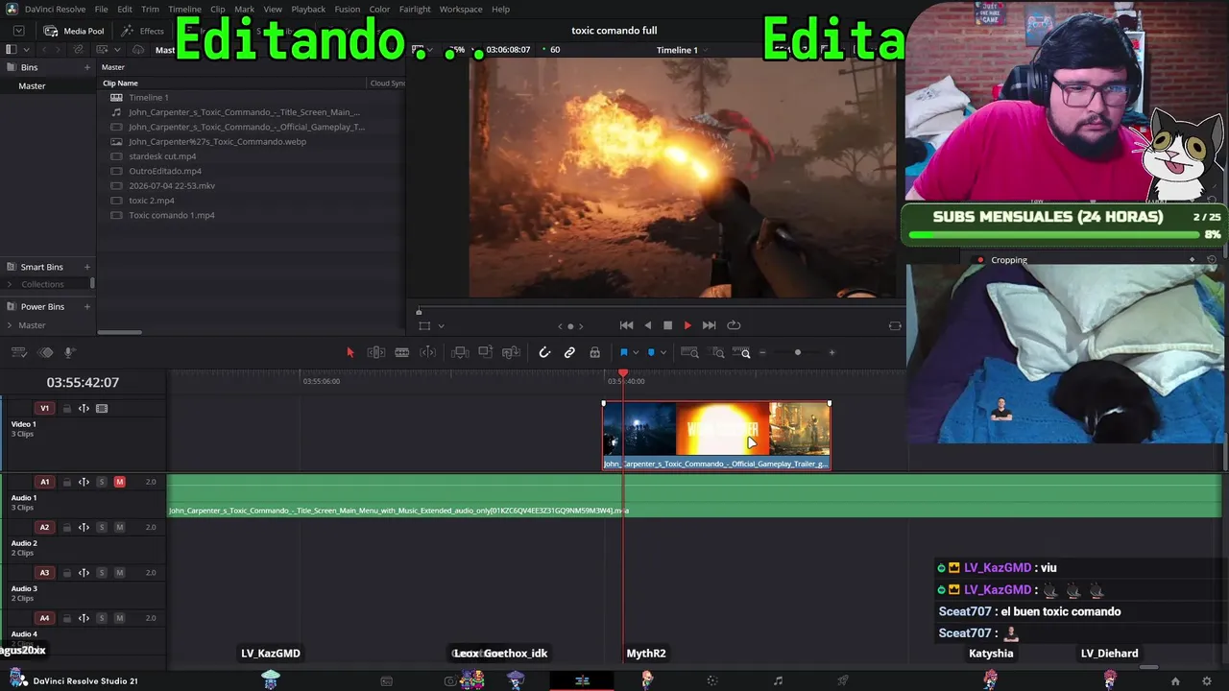
Task: Adjust the timeline zoom slider handle
Action: [797, 352]
